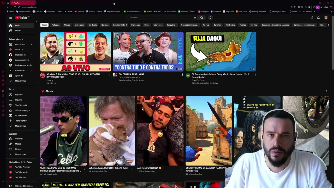This screenshot has height=188, width=334.
Task: Open the Instagram bookmark
Action: point(203,11)
